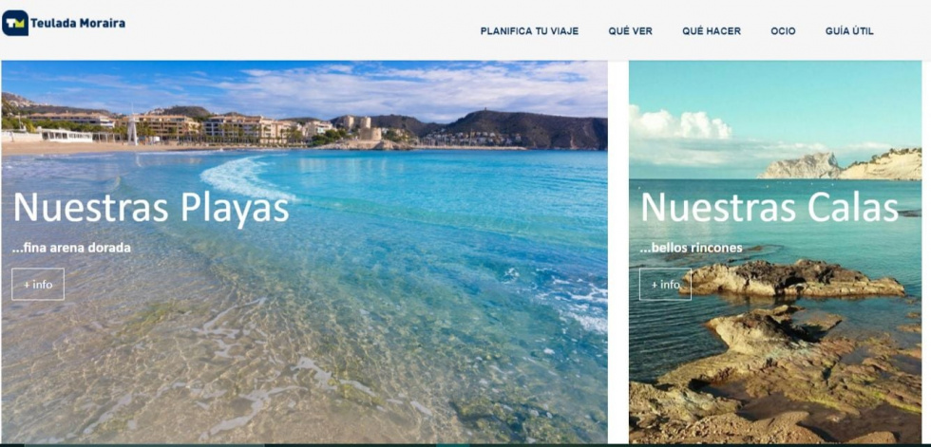Viewport: 931px width, 447px height.
Task: Click the Nuestras Playas heading
Action: (151, 208)
